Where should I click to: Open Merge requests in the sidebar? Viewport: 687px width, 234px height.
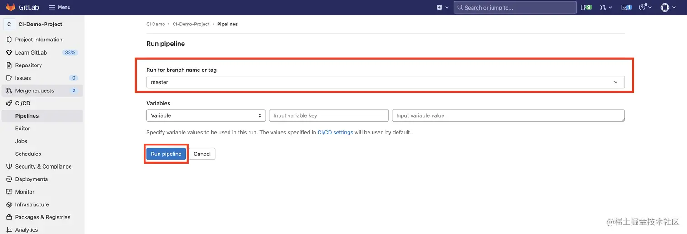[42, 90]
